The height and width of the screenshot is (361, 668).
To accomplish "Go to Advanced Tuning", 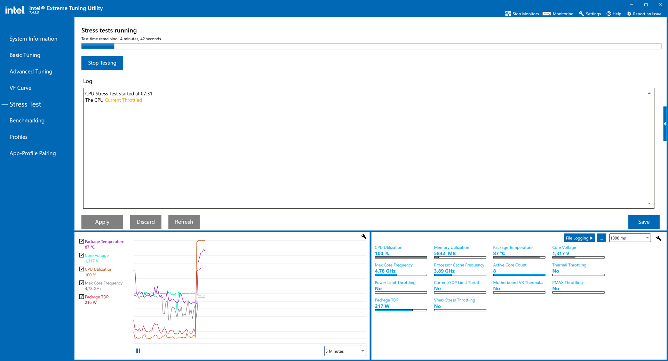I will point(31,72).
